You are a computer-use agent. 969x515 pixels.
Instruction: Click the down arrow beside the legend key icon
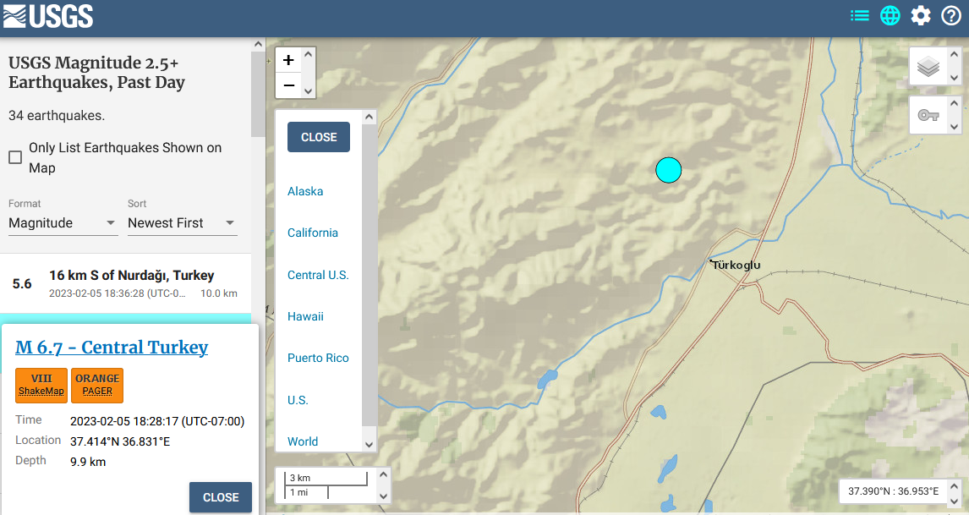954,127
